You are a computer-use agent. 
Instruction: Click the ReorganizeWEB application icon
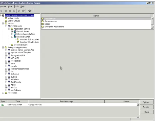9,56
